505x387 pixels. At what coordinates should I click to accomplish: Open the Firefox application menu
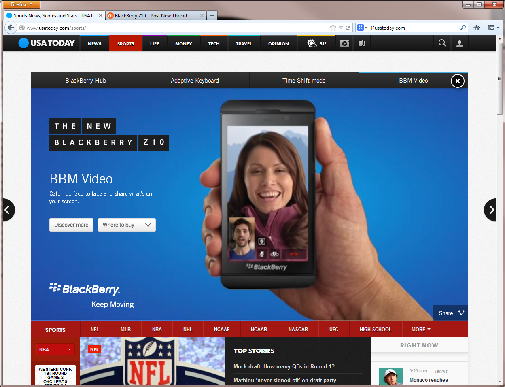point(21,4)
